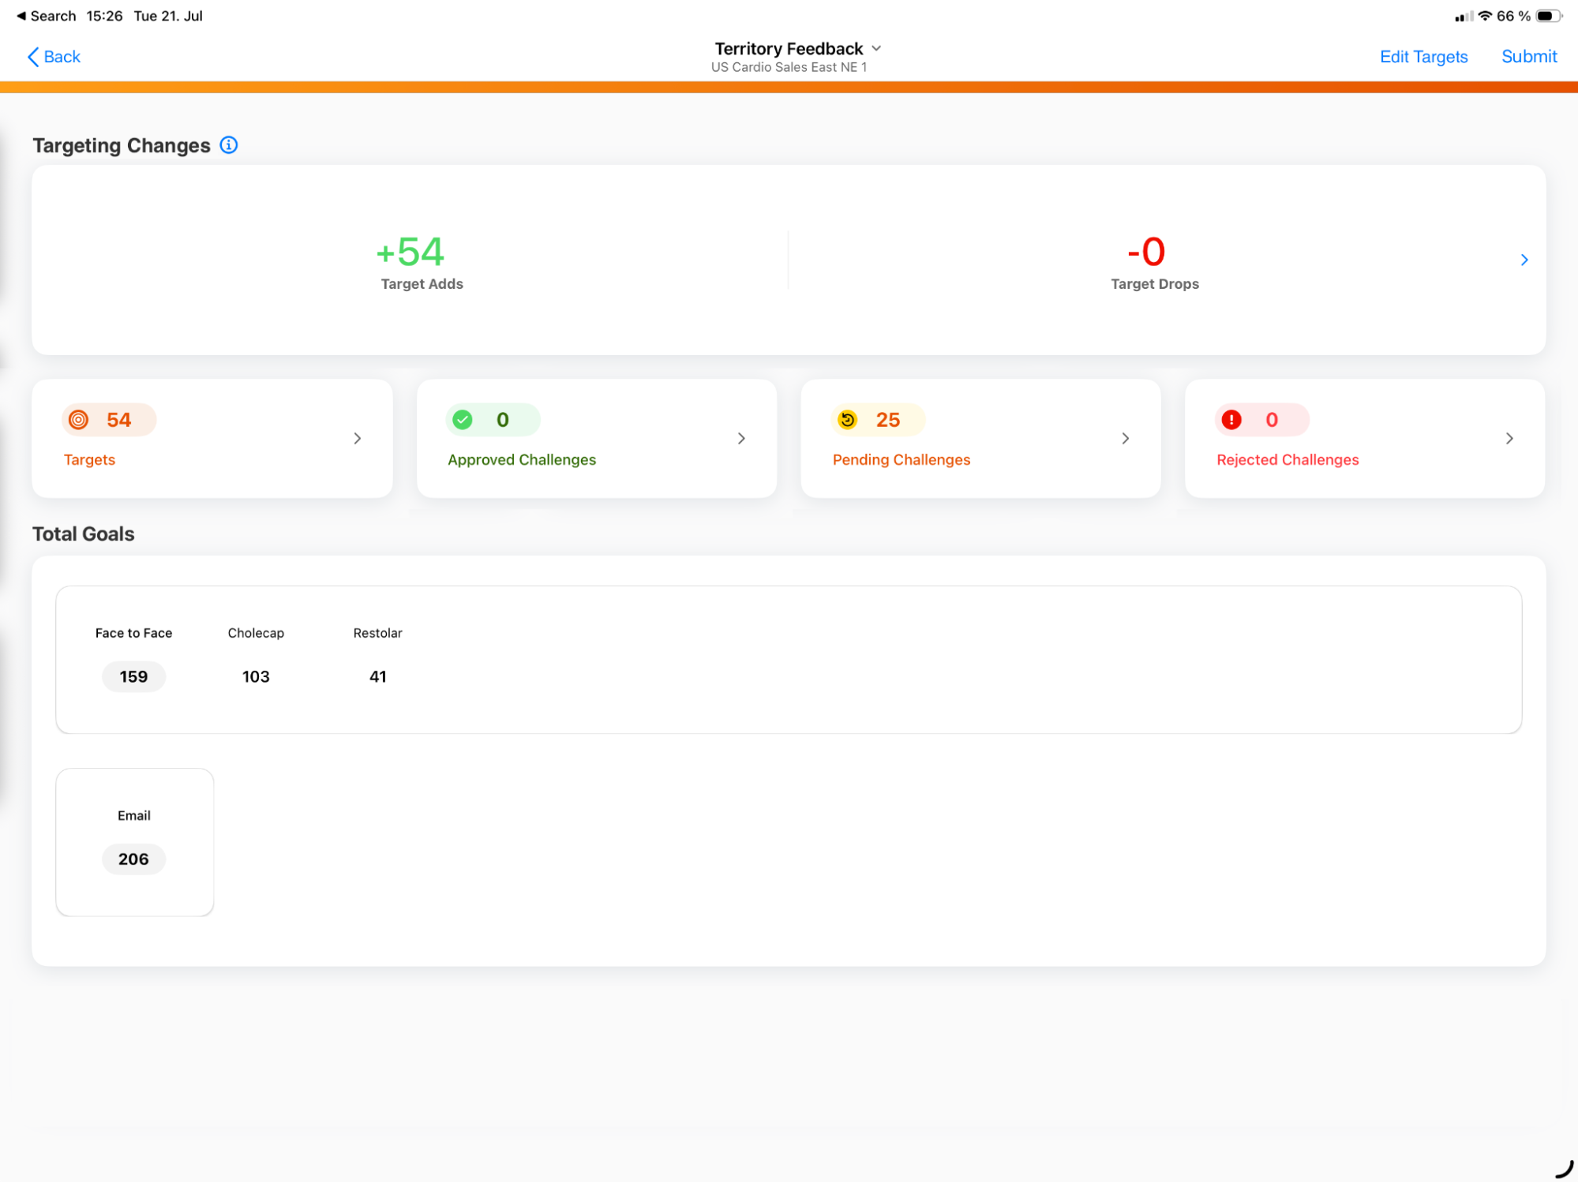Tap the Rejected Challenges label
The width and height of the screenshot is (1578, 1183).
tap(1288, 460)
